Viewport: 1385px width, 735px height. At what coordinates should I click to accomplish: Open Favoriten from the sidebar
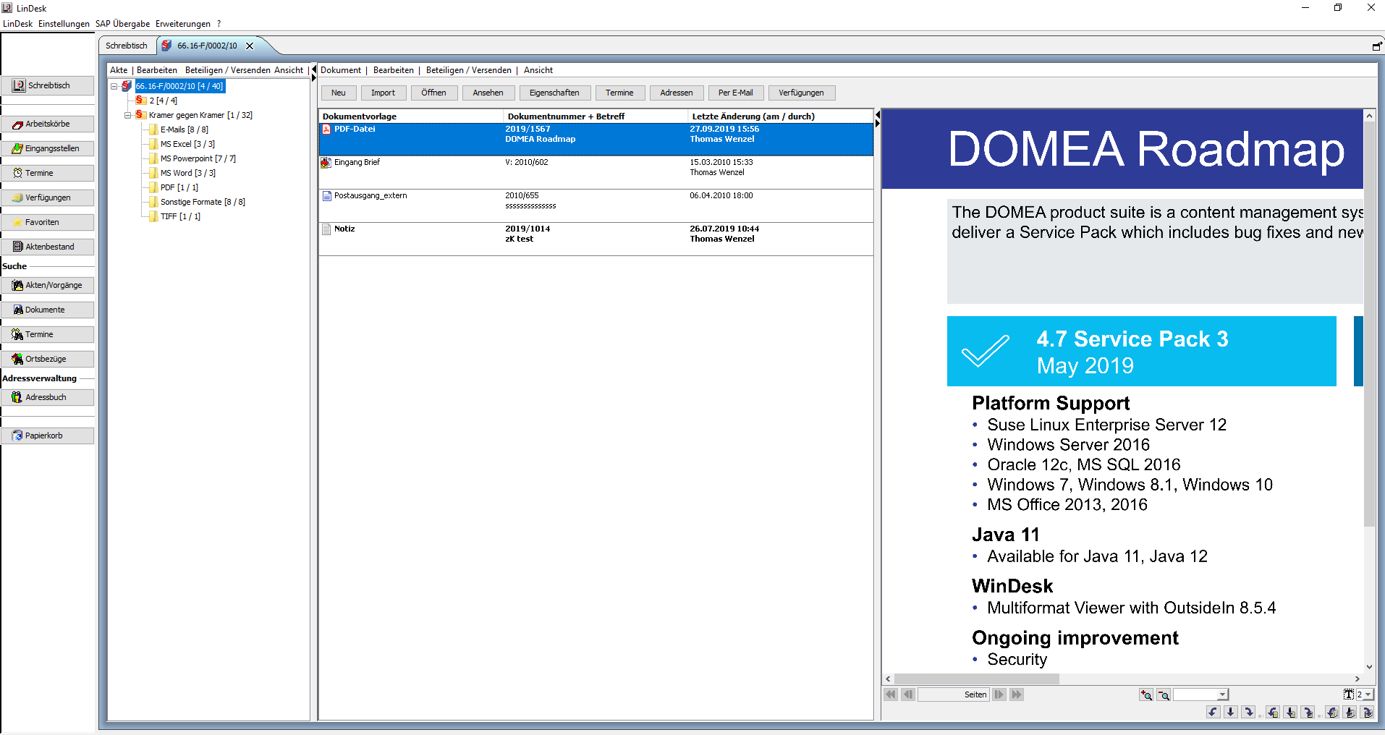[x=48, y=222]
